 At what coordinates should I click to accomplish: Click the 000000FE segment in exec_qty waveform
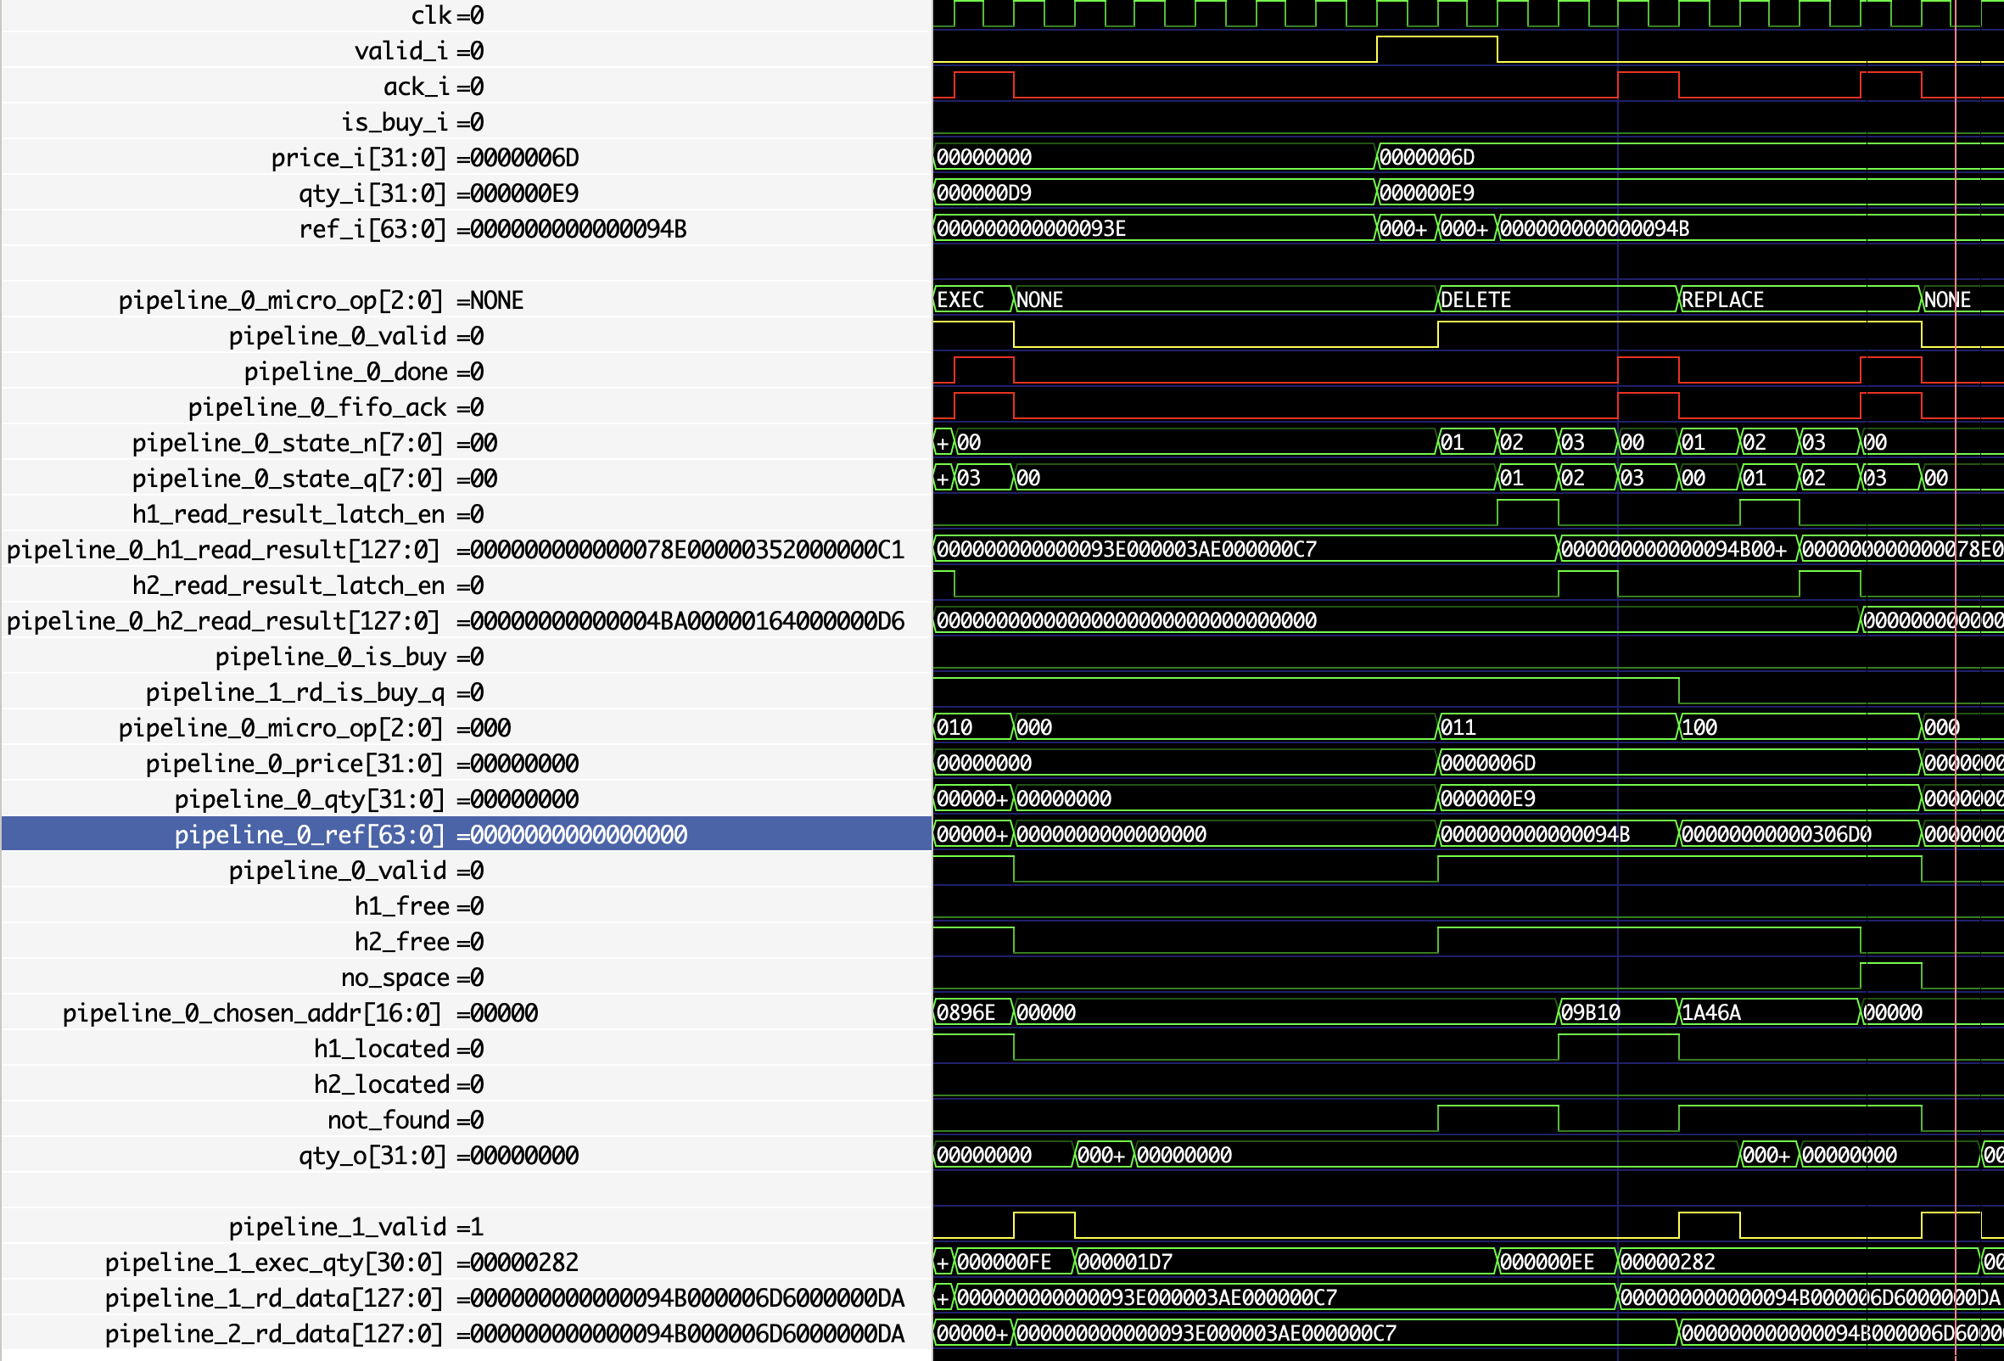[x=1013, y=1262]
